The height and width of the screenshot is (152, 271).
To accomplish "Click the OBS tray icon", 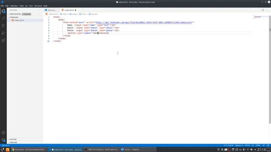I will coord(230,149).
